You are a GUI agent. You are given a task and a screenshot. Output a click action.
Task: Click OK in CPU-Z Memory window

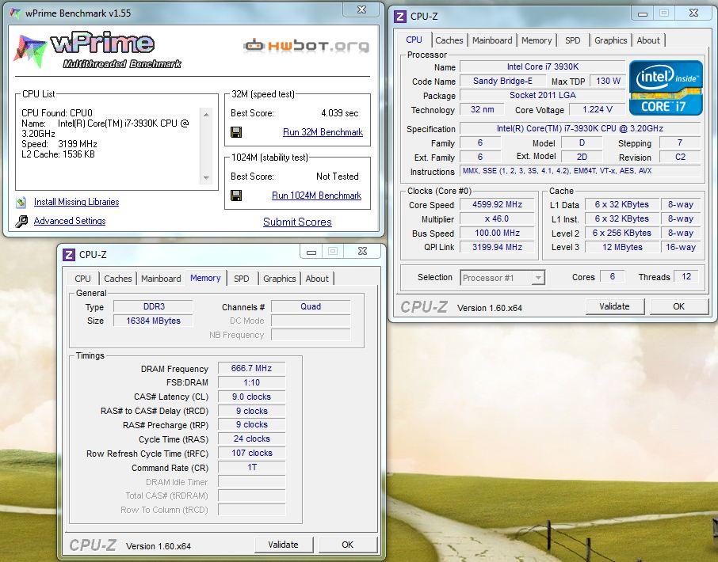[348, 545]
